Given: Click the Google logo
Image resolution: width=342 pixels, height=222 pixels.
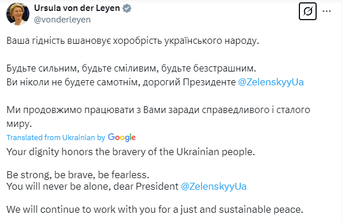Looking at the screenshot, I should [121, 137].
